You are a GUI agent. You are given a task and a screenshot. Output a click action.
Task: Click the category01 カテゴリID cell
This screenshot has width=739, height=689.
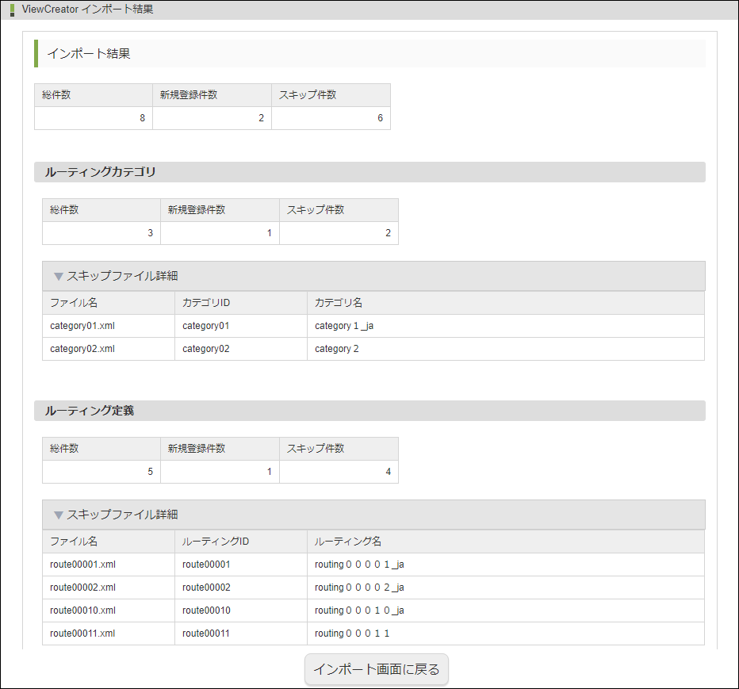pyautogui.click(x=241, y=326)
